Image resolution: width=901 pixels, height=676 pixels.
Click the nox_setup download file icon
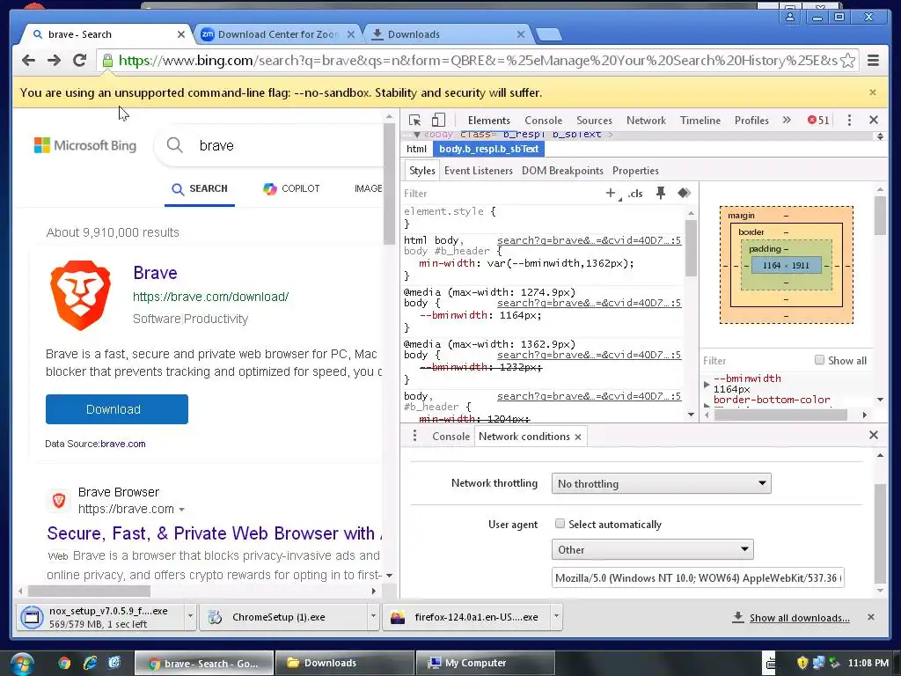[x=32, y=617]
